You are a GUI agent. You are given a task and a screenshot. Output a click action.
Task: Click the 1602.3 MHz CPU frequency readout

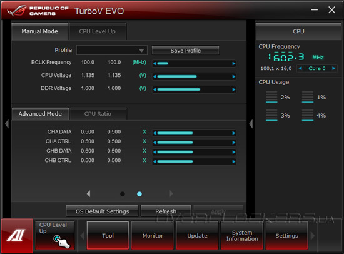(x=296, y=57)
